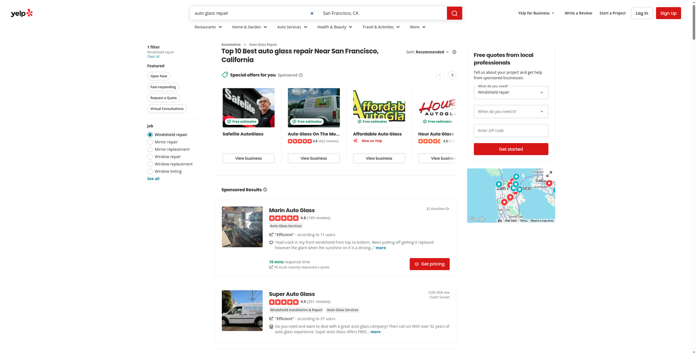Viewport: 696px width, 355px height.
Task: Select Window replacement job option
Action: 150,164
